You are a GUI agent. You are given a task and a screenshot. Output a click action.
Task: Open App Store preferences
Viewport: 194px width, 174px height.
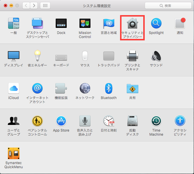click(x=61, y=121)
